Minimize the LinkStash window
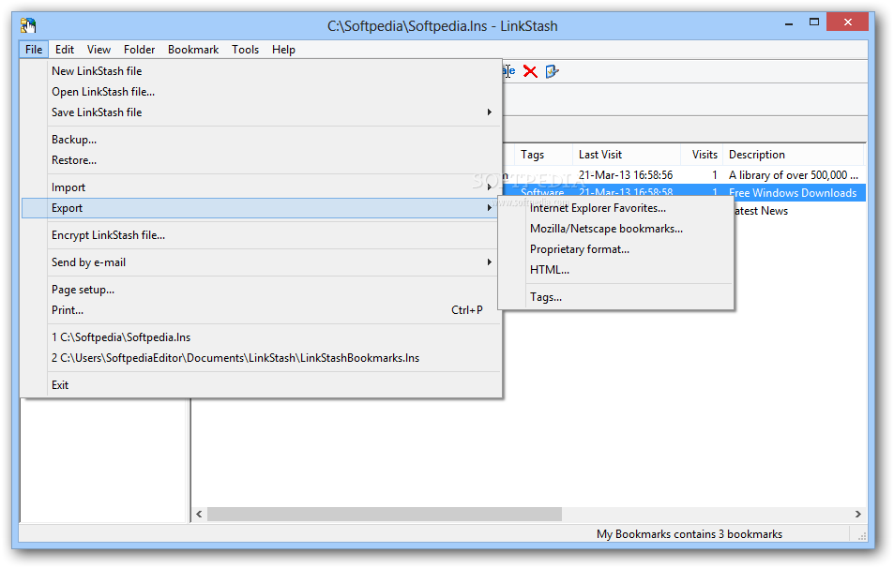Screen dimensions: 894x568 789,24
